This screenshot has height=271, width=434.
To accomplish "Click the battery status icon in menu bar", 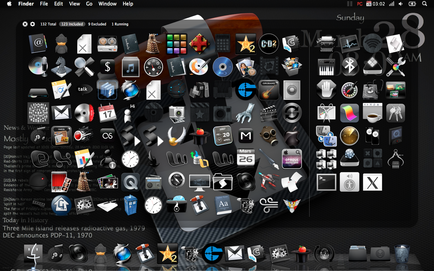I will (412, 4).
